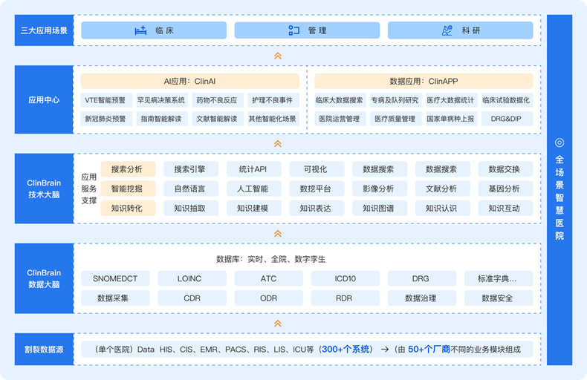
Task: Click the 医疗质量管理 item
Action: (x=396, y=119)
